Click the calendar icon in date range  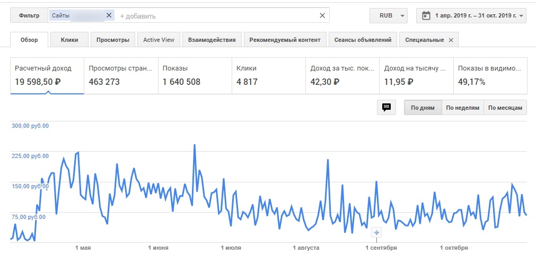click(426, 16)
